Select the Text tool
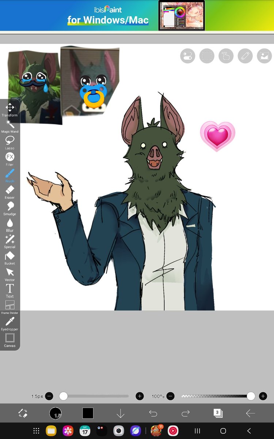Screen dimensions: 274x439 [10, 291]
